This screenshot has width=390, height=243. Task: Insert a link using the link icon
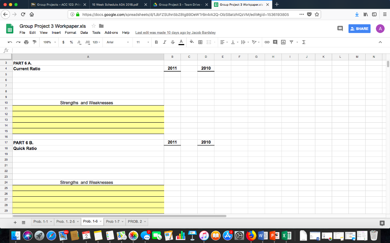pos(267,42)
